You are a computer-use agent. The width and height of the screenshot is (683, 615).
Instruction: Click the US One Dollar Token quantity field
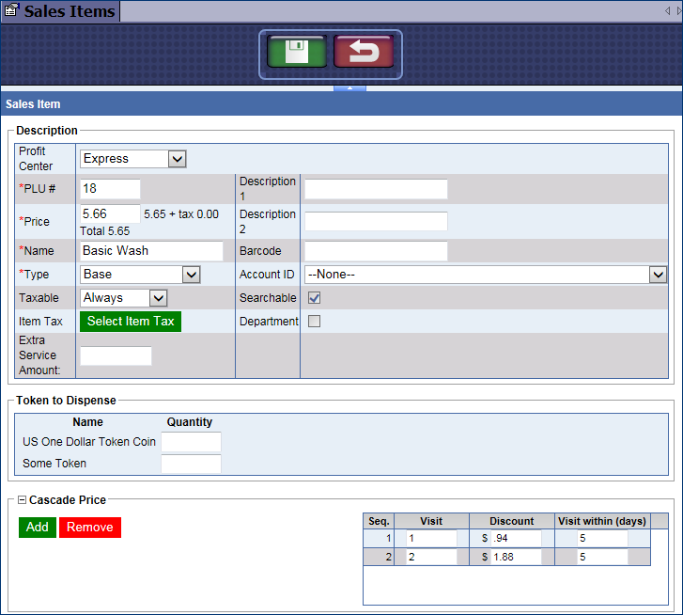coord(191,442)
